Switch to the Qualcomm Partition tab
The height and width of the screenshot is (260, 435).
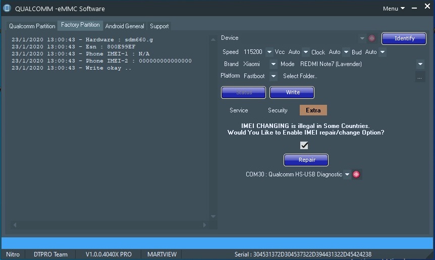pos(32,26)
